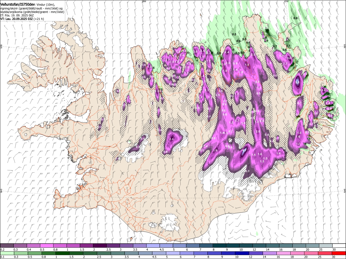Click the '20W' longitude label at the top
This screenshot has width=346, height=259.
coord(144,1)
